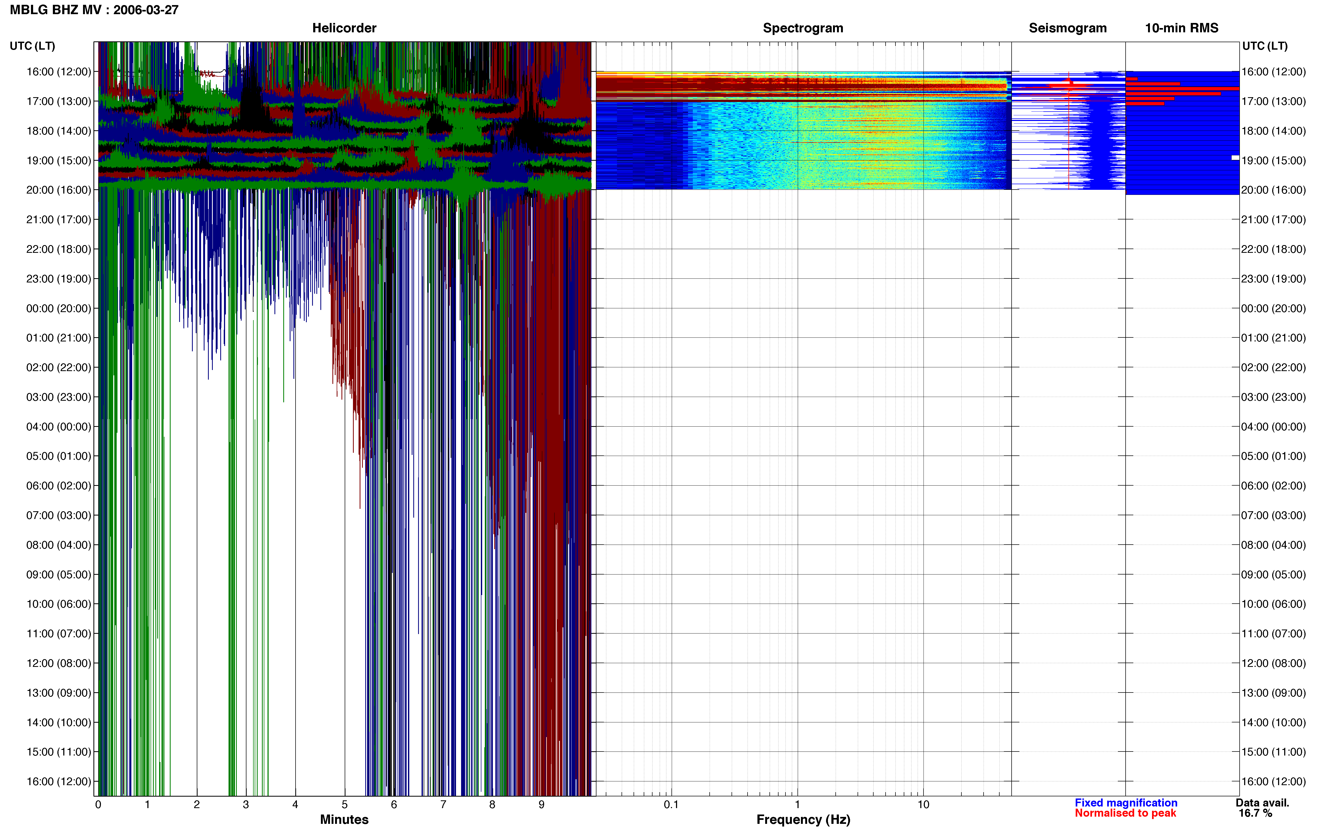The height and width of the screenshot is (838, 1340).
Task: Click the title 'MBLG BHZ MV : 2006-03-27'
Action: coord(94,10)
